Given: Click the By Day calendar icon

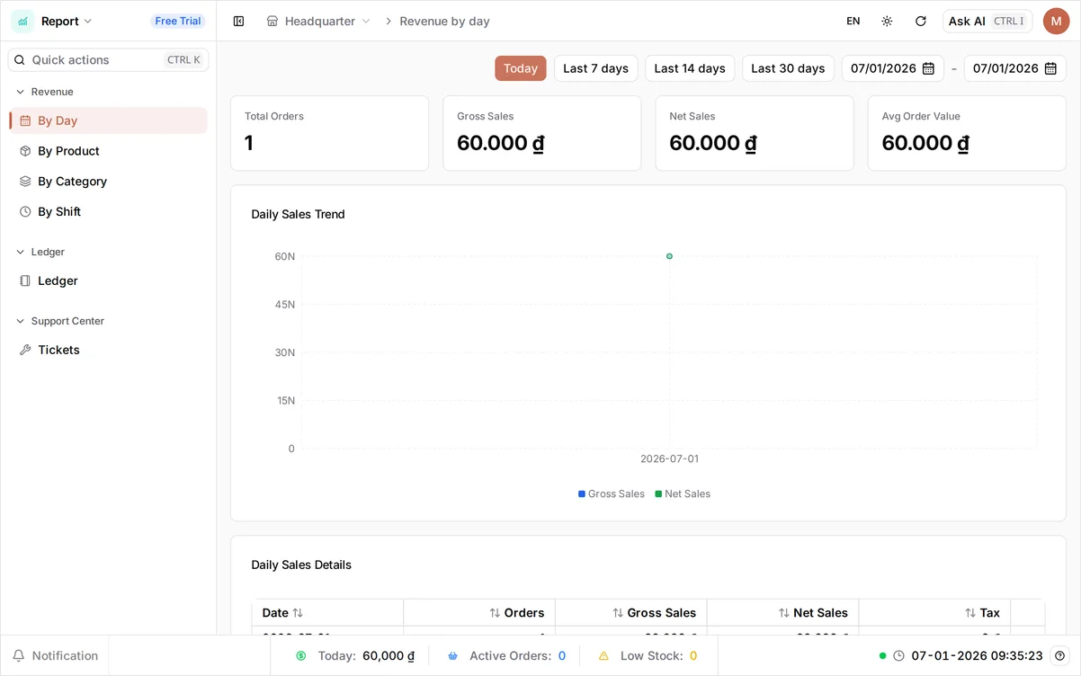Looking at the screenshot, I should click(25, 120).
